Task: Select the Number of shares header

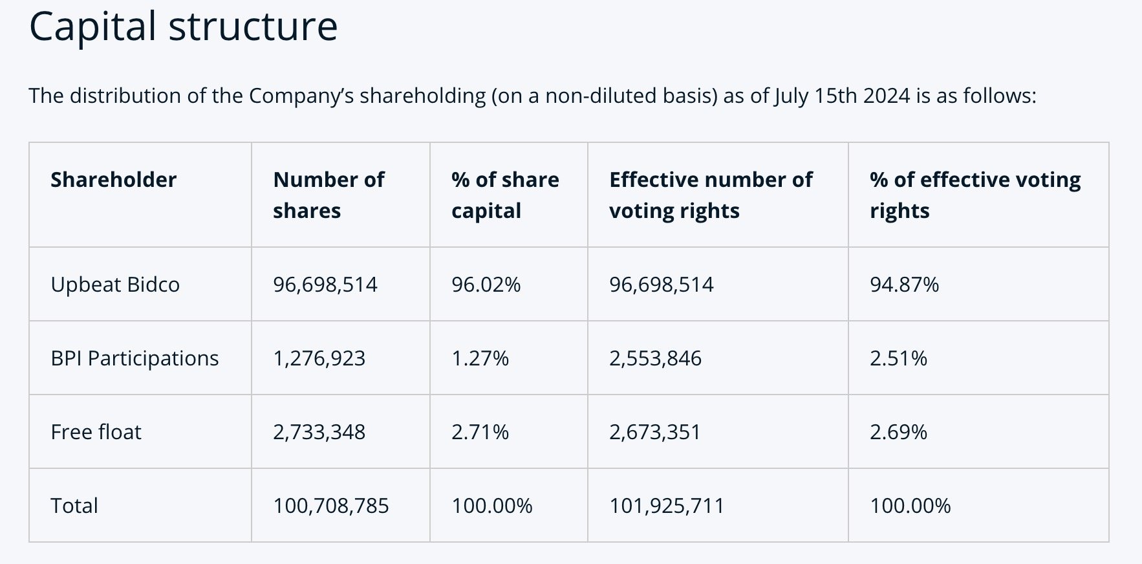Action: [329, 195]
